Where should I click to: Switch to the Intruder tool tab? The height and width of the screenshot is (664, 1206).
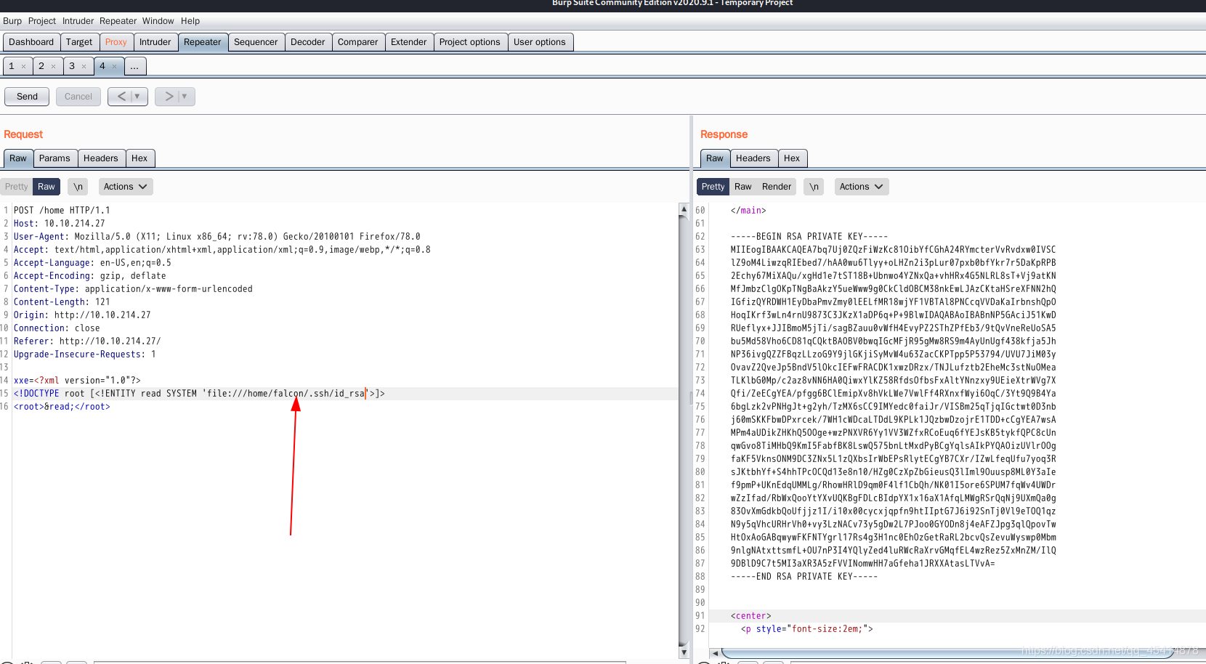coord(155,42)
